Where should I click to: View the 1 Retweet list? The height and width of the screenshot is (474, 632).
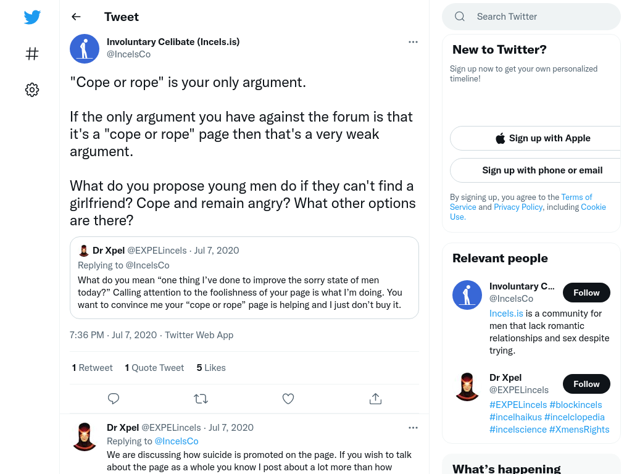tap(93, 368)
